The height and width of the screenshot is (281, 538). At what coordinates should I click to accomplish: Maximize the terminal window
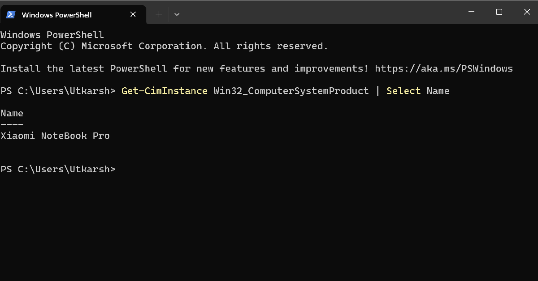(x=499, y=13)
